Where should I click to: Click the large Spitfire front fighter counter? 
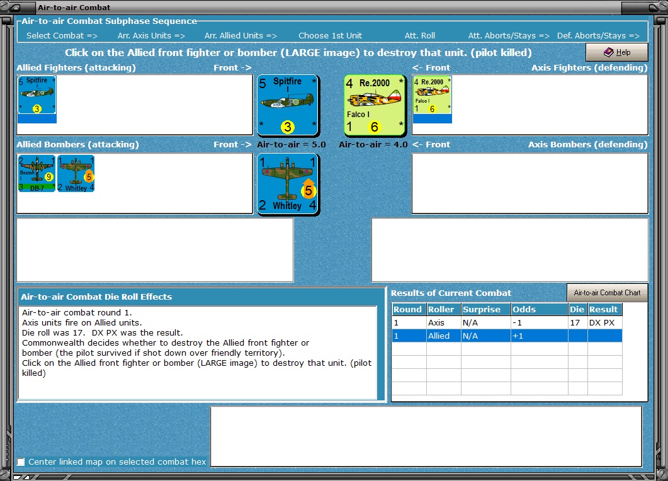coord(288,105)
